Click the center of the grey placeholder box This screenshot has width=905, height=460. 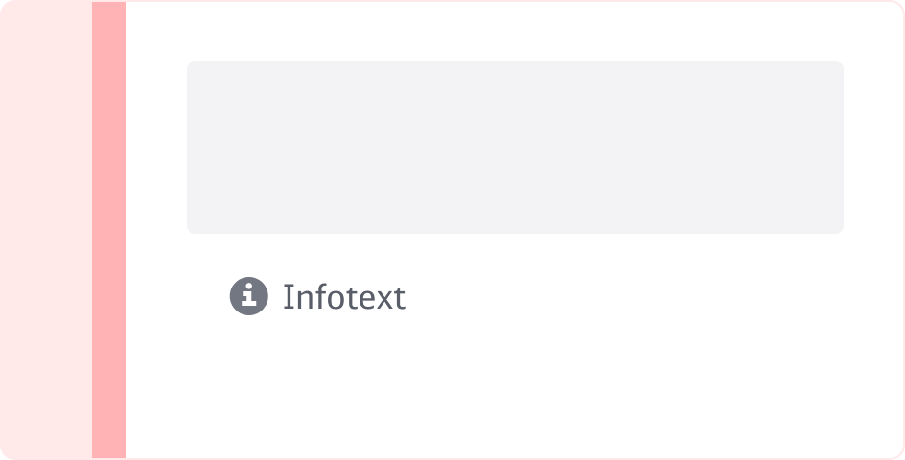515,148
